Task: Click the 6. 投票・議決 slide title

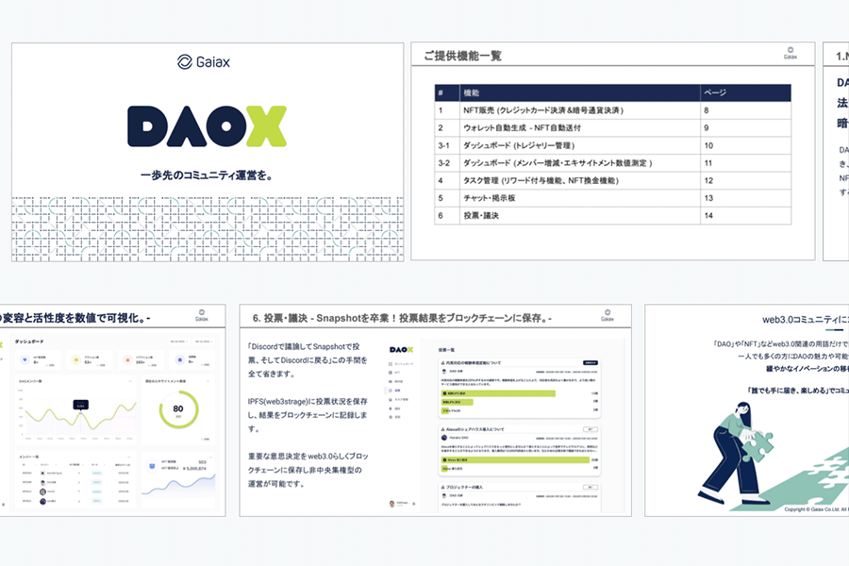Action: coord(402,318)
